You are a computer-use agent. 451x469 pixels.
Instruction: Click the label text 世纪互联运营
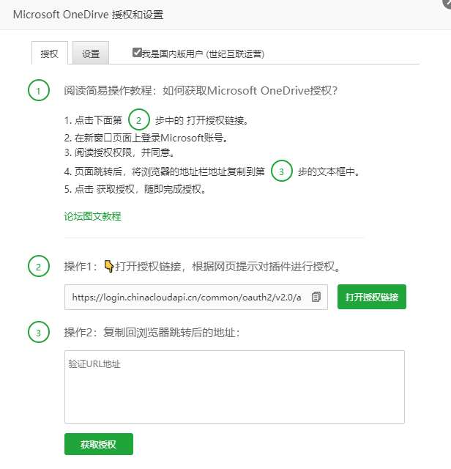236,53
